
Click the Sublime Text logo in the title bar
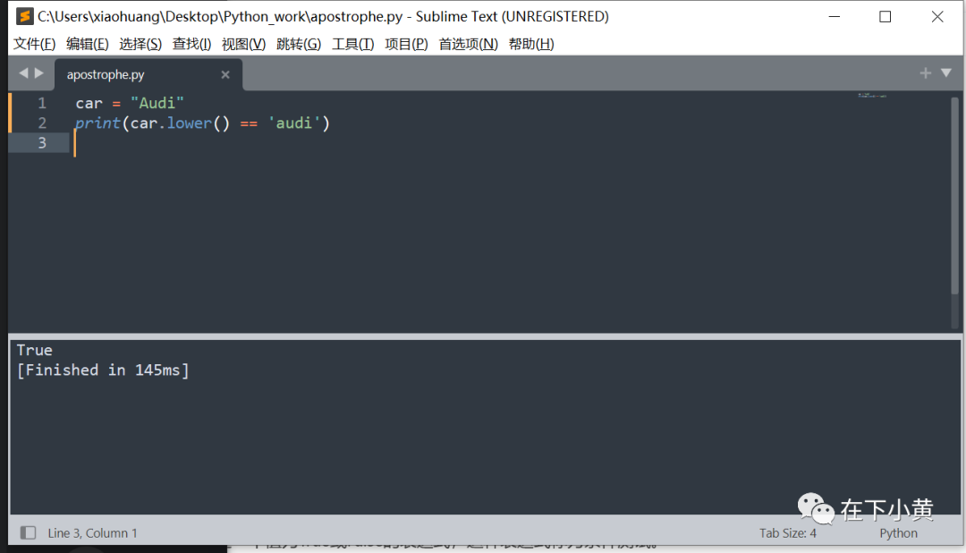24,16
